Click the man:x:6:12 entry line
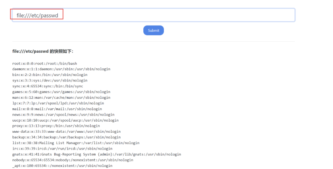 coord(61,98)
